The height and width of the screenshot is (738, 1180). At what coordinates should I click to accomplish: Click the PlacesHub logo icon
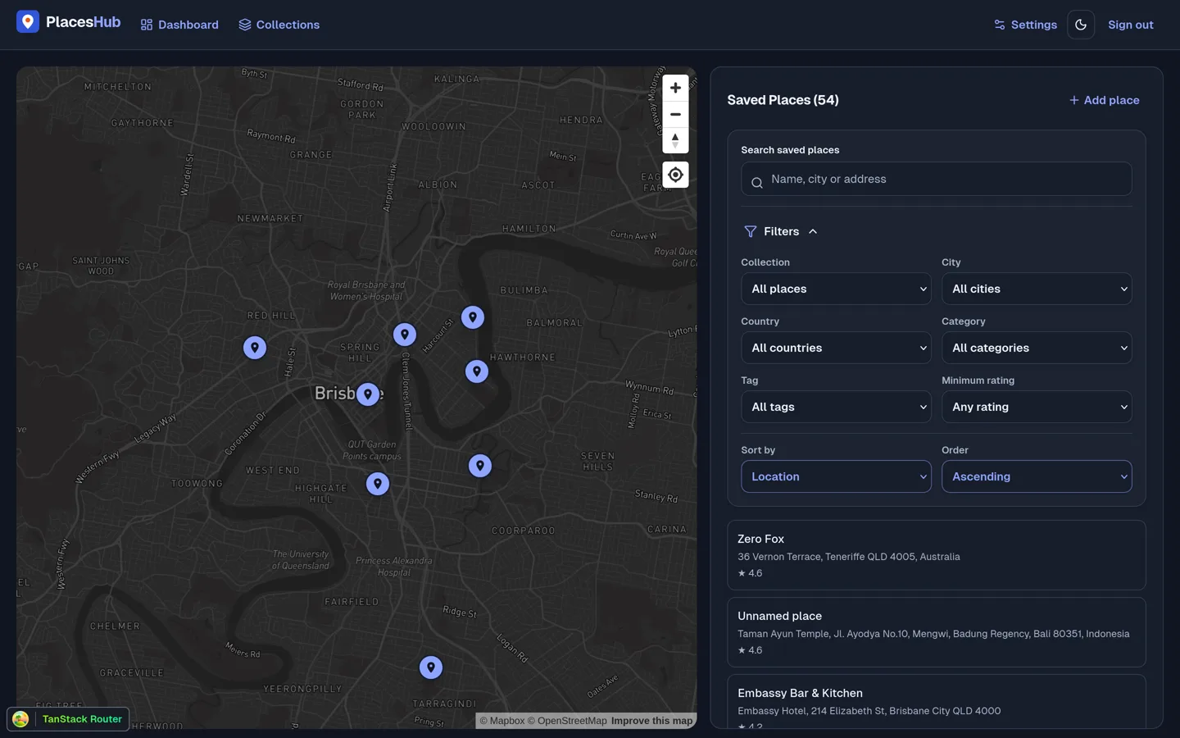(x=28, y=22)
